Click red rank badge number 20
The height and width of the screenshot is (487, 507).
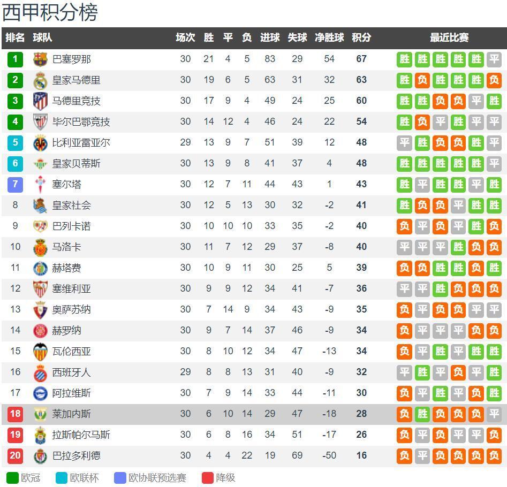click(15, 456)
